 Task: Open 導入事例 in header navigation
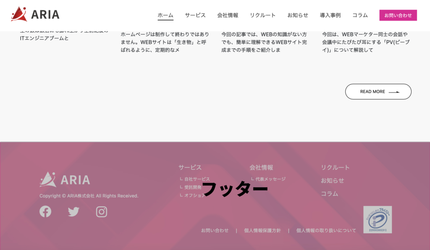[x=330, y=15]
